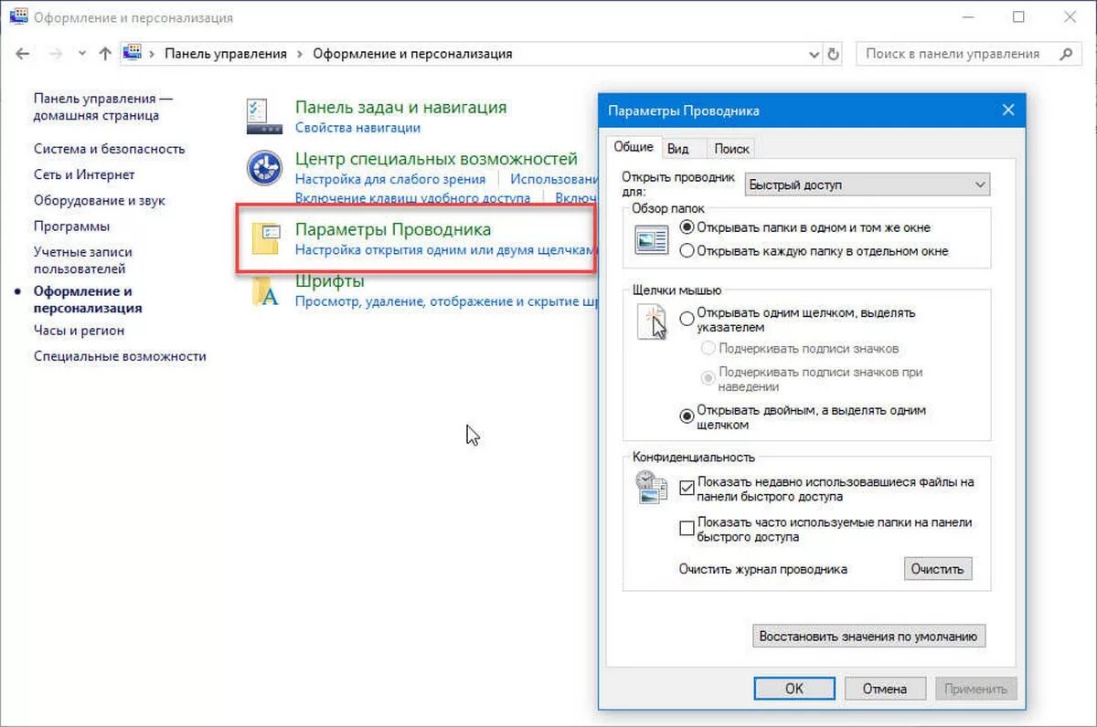
Task: Click inside the search control panel field
Action: click(x=951, y=53)
